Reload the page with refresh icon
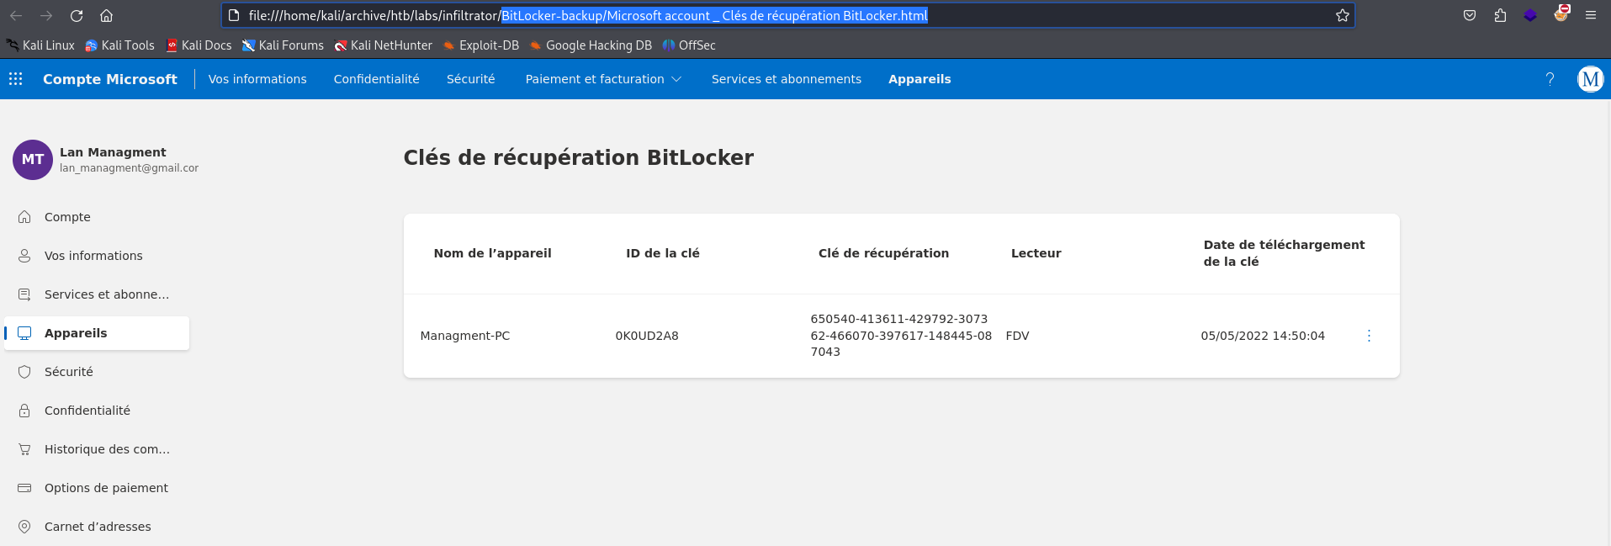Viewport: 1611px width, 546px height. pyautogui.click(x=77, y=15)
